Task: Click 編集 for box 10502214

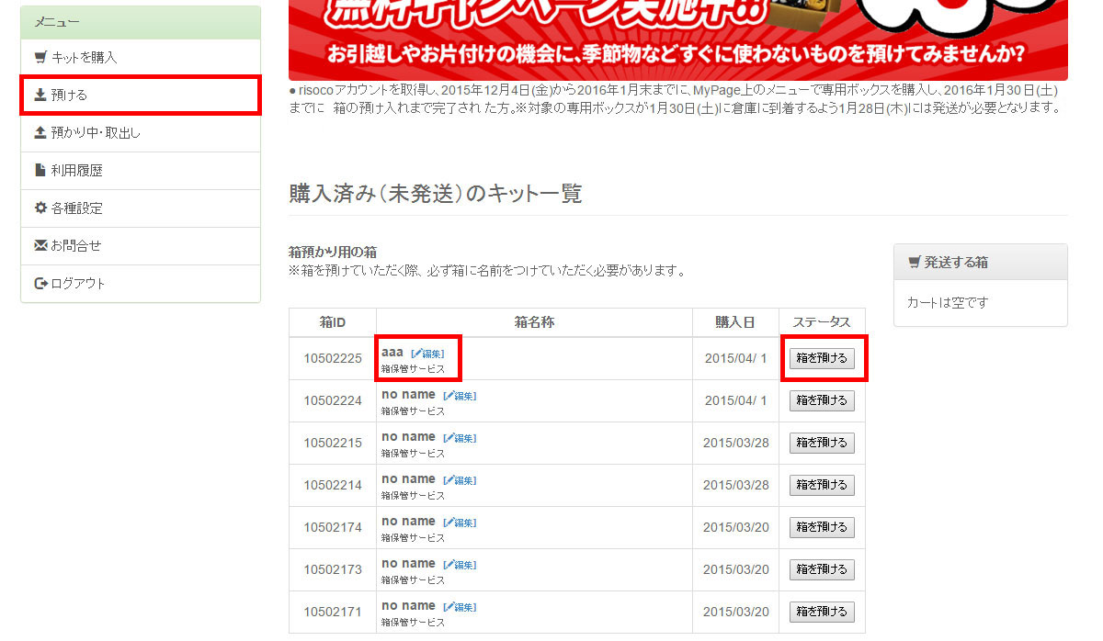Action: (x=460, y=480)
